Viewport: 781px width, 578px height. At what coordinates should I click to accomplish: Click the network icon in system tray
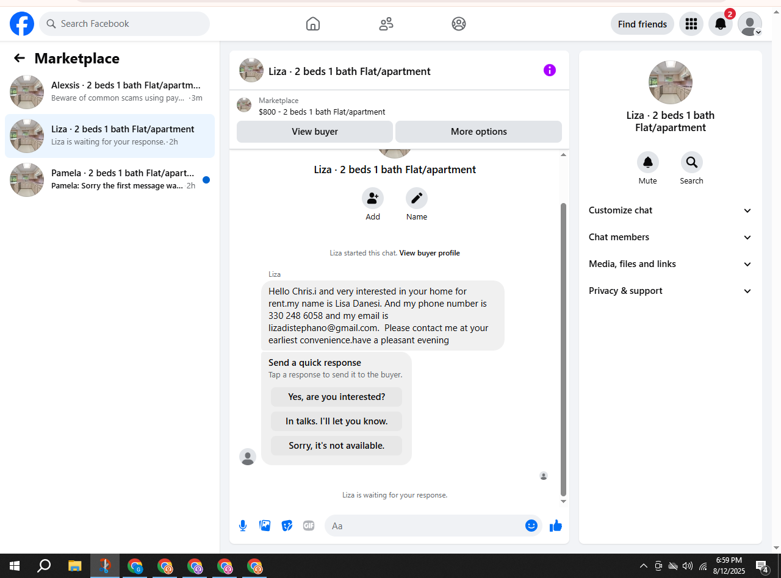(703, 566)
